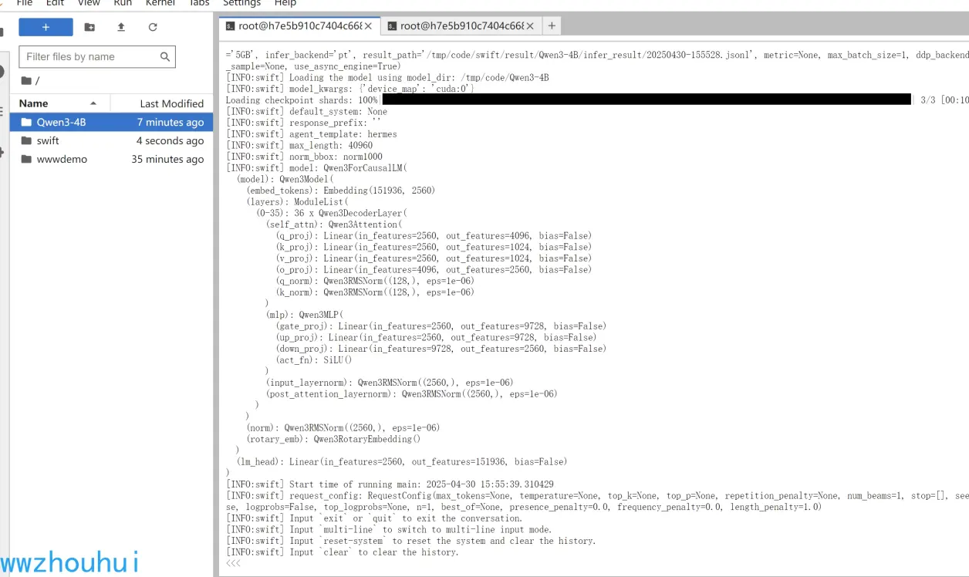Click the lm_head Linear line
The height and width of the screenshot is (577, 969).
point(402,461)
